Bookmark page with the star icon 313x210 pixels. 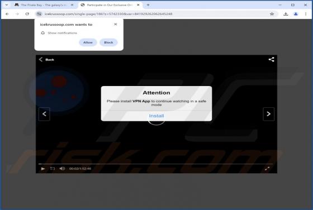click(x=272, y=14)
